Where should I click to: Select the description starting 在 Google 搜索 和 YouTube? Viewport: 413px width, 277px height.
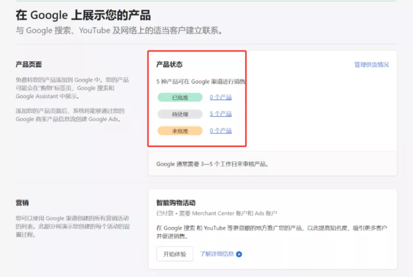pyautogui.click(x=272, y=232)
